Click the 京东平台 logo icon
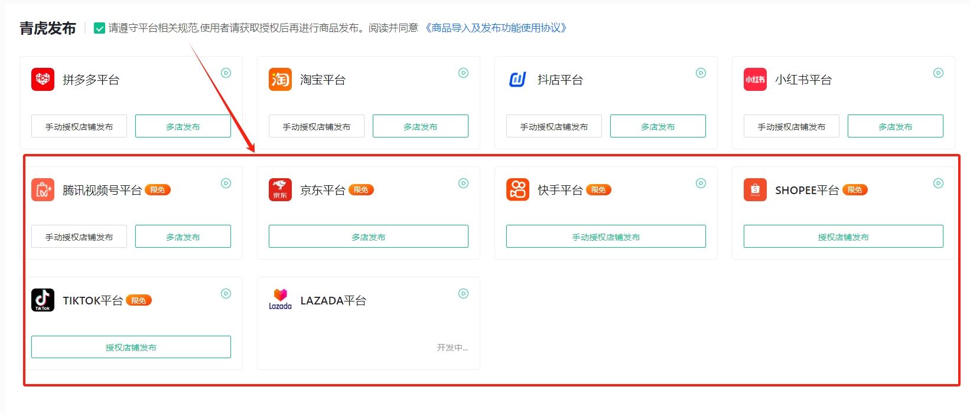This screenshot has width=970, height=413. click(280, 189)
